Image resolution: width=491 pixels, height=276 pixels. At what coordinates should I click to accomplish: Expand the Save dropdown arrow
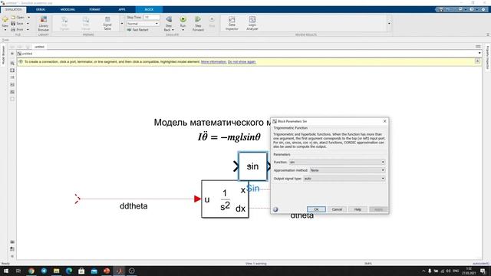pyautogui.click(x=28, y=24)
